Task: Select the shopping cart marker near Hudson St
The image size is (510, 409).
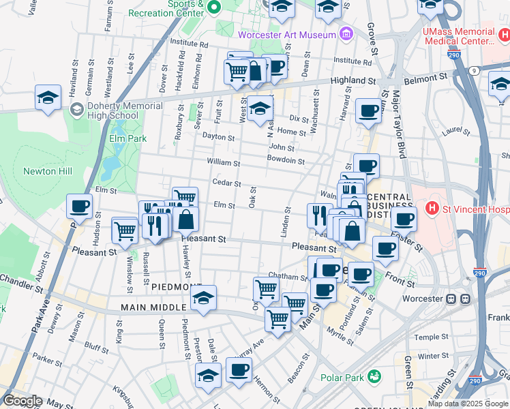Action: (x=125, y=232)
